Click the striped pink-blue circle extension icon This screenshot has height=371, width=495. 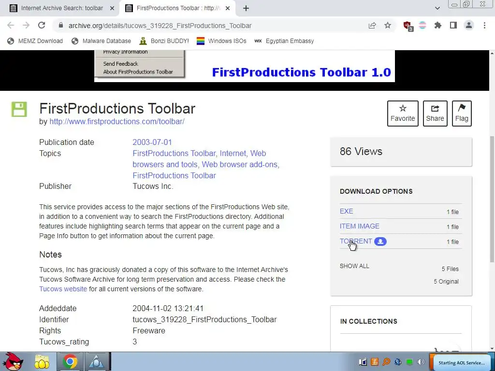(x=422, y=26)
